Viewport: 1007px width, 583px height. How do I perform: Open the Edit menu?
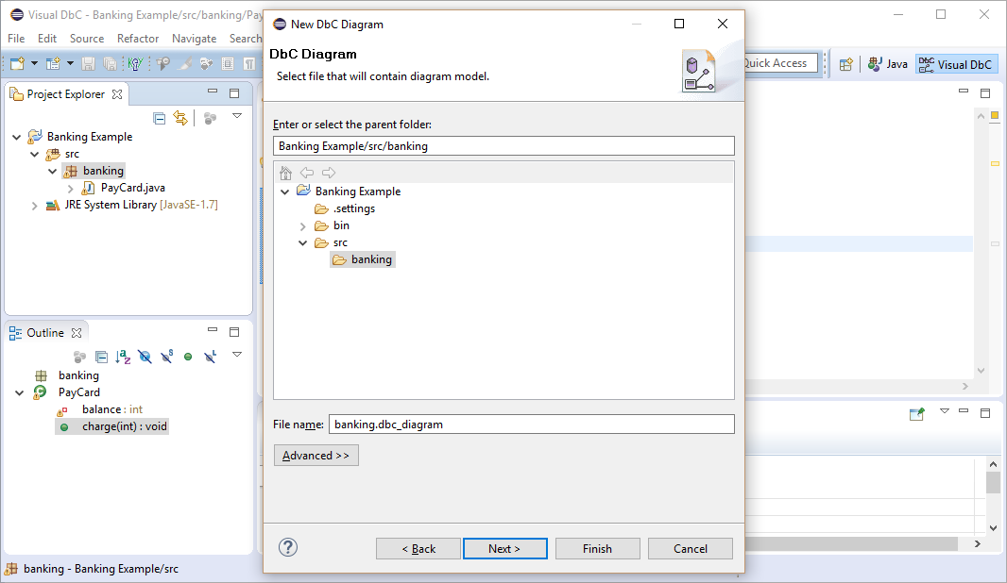47,39
